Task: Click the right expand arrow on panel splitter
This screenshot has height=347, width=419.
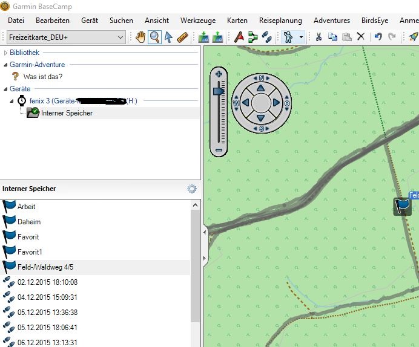Action: pyautogui.click(x=205, y=258)
